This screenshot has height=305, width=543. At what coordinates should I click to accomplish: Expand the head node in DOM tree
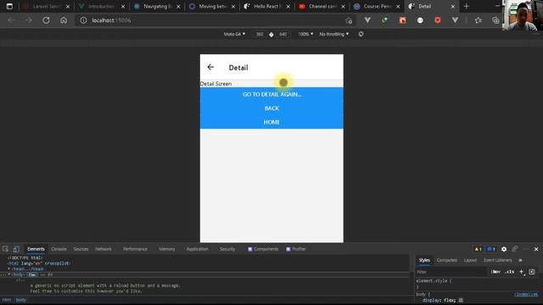9,269
